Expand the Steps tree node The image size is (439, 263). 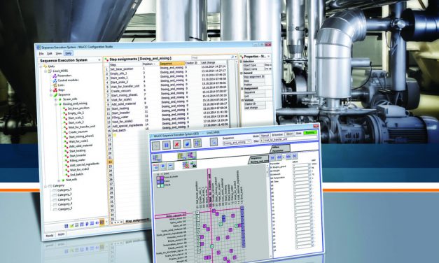click(50, 90)
